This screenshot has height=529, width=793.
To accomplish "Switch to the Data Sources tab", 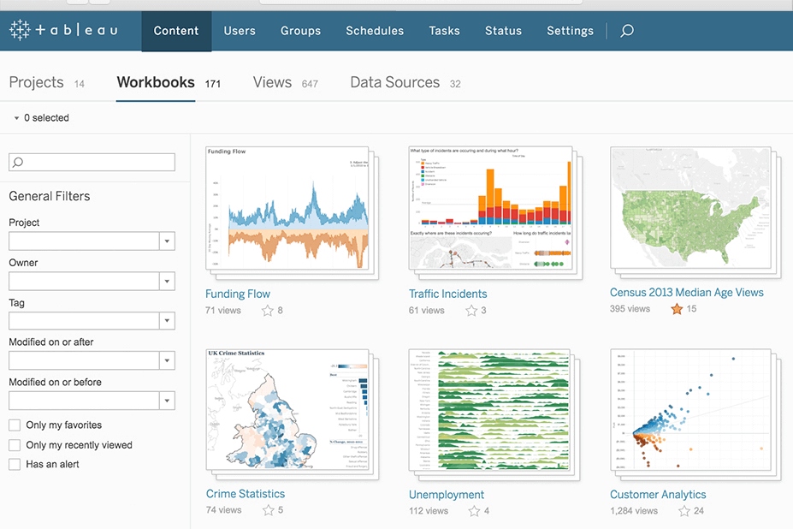I will point(405,82).
